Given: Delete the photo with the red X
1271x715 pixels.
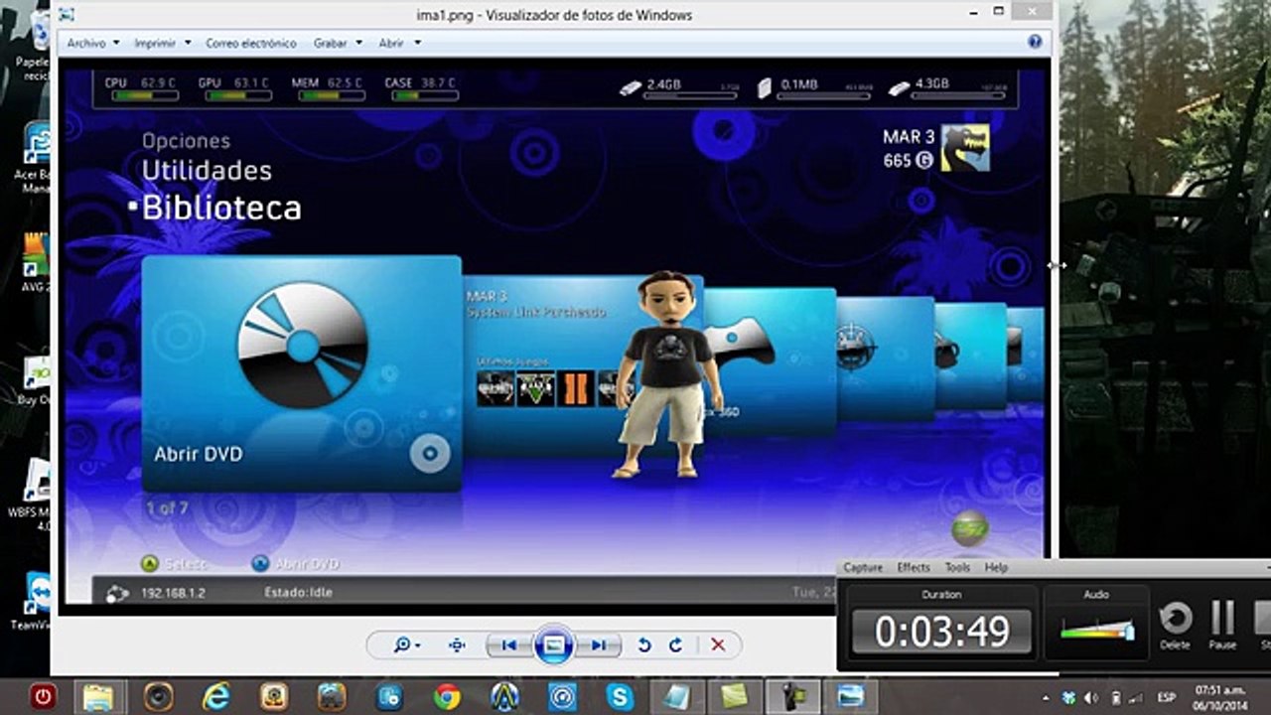Looking at the screenshot, I should [x=718, y=645].
